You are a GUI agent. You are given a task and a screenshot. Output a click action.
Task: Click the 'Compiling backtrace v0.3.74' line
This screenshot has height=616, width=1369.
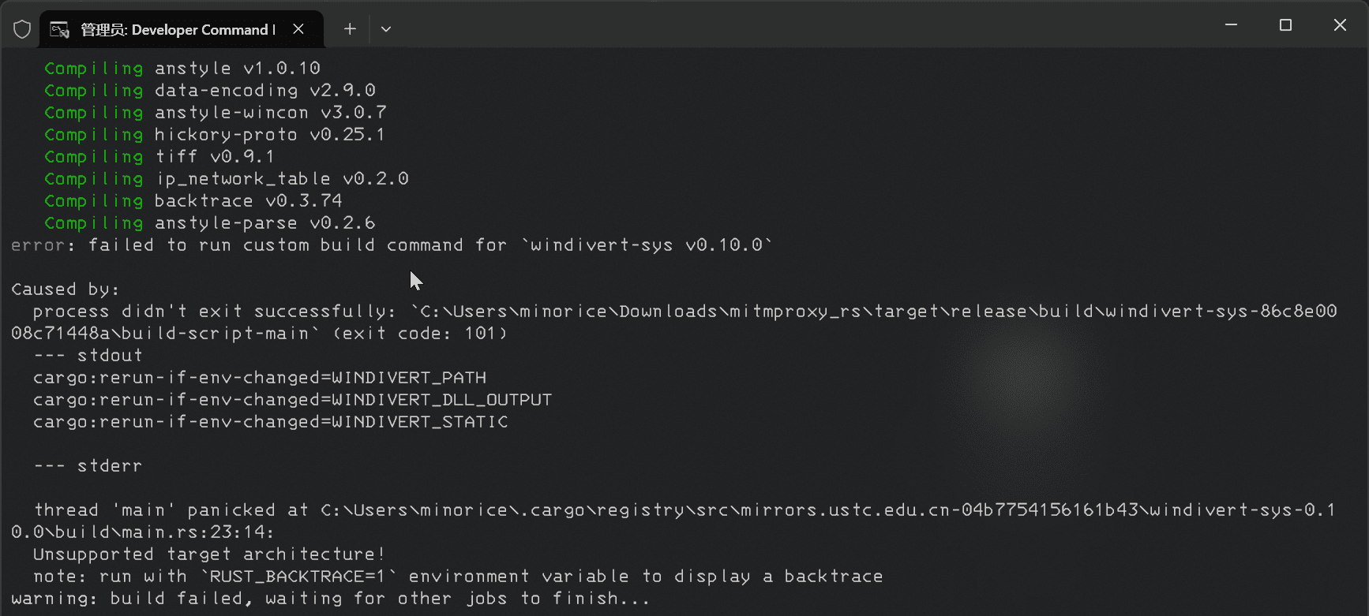click(x=193, y=201)
